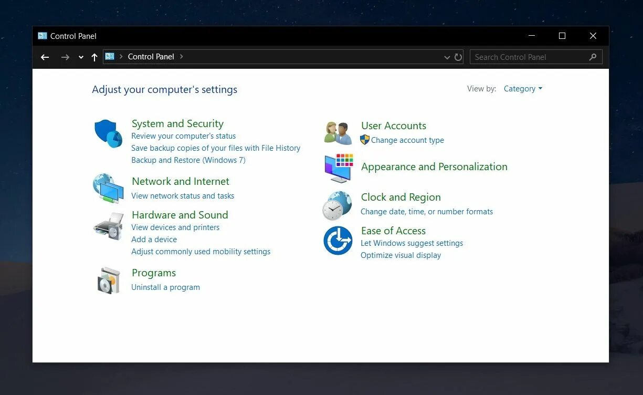Open the Clock and Region heading
This screenshot has width=643, height=395.
401,197
